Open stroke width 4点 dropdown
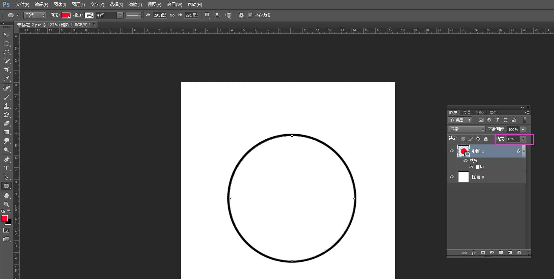This screenshot has height=279, width=554. pos(120,15)
